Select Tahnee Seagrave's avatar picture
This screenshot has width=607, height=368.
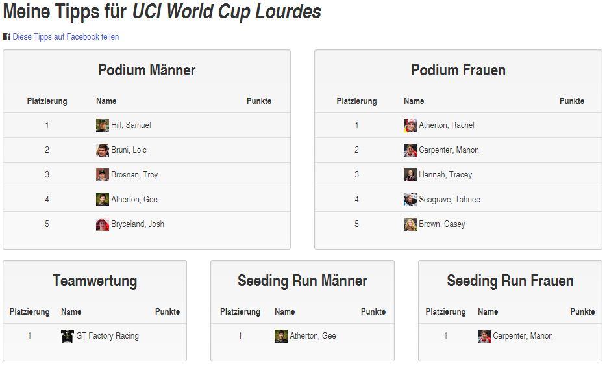410,200
